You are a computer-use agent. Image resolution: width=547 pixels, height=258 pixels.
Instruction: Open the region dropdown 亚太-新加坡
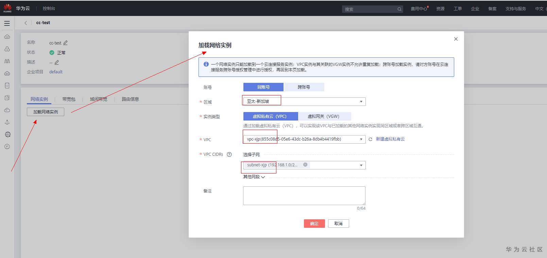tap(304, 102)
